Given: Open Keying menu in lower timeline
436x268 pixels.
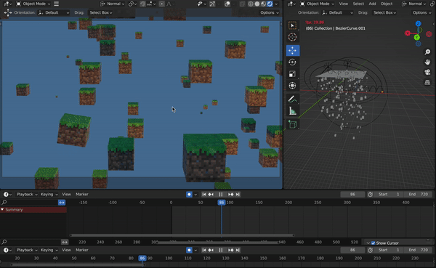Looking at the screenshot, I should 49,250.
